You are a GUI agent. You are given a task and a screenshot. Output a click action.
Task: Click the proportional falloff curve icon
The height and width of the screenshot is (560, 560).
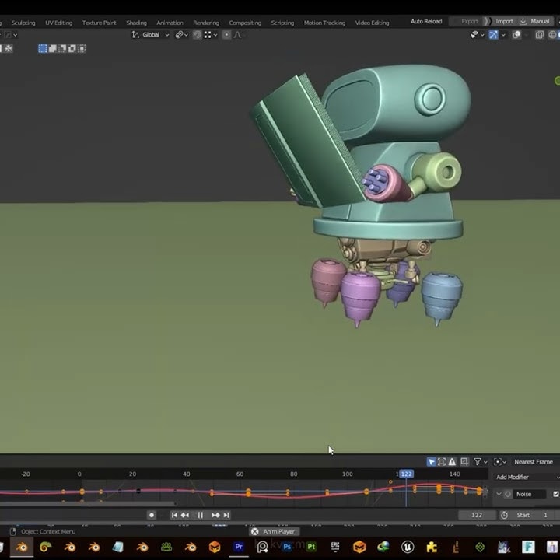pyautogui.click(x=237, y=35)
